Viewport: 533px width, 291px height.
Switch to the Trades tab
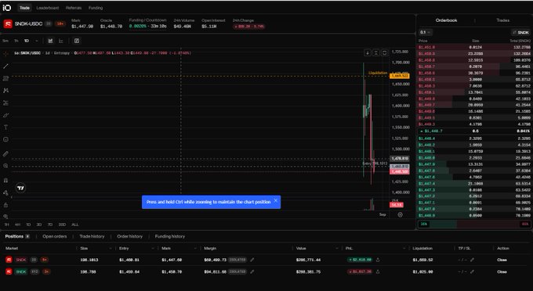(x=502, y=20)
